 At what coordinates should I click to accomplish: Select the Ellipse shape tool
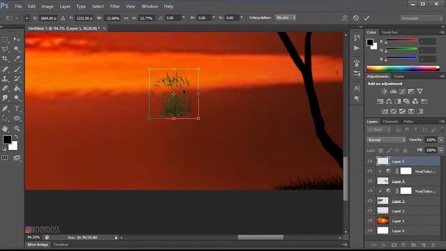pyautogui.click(x=17, y=118)
